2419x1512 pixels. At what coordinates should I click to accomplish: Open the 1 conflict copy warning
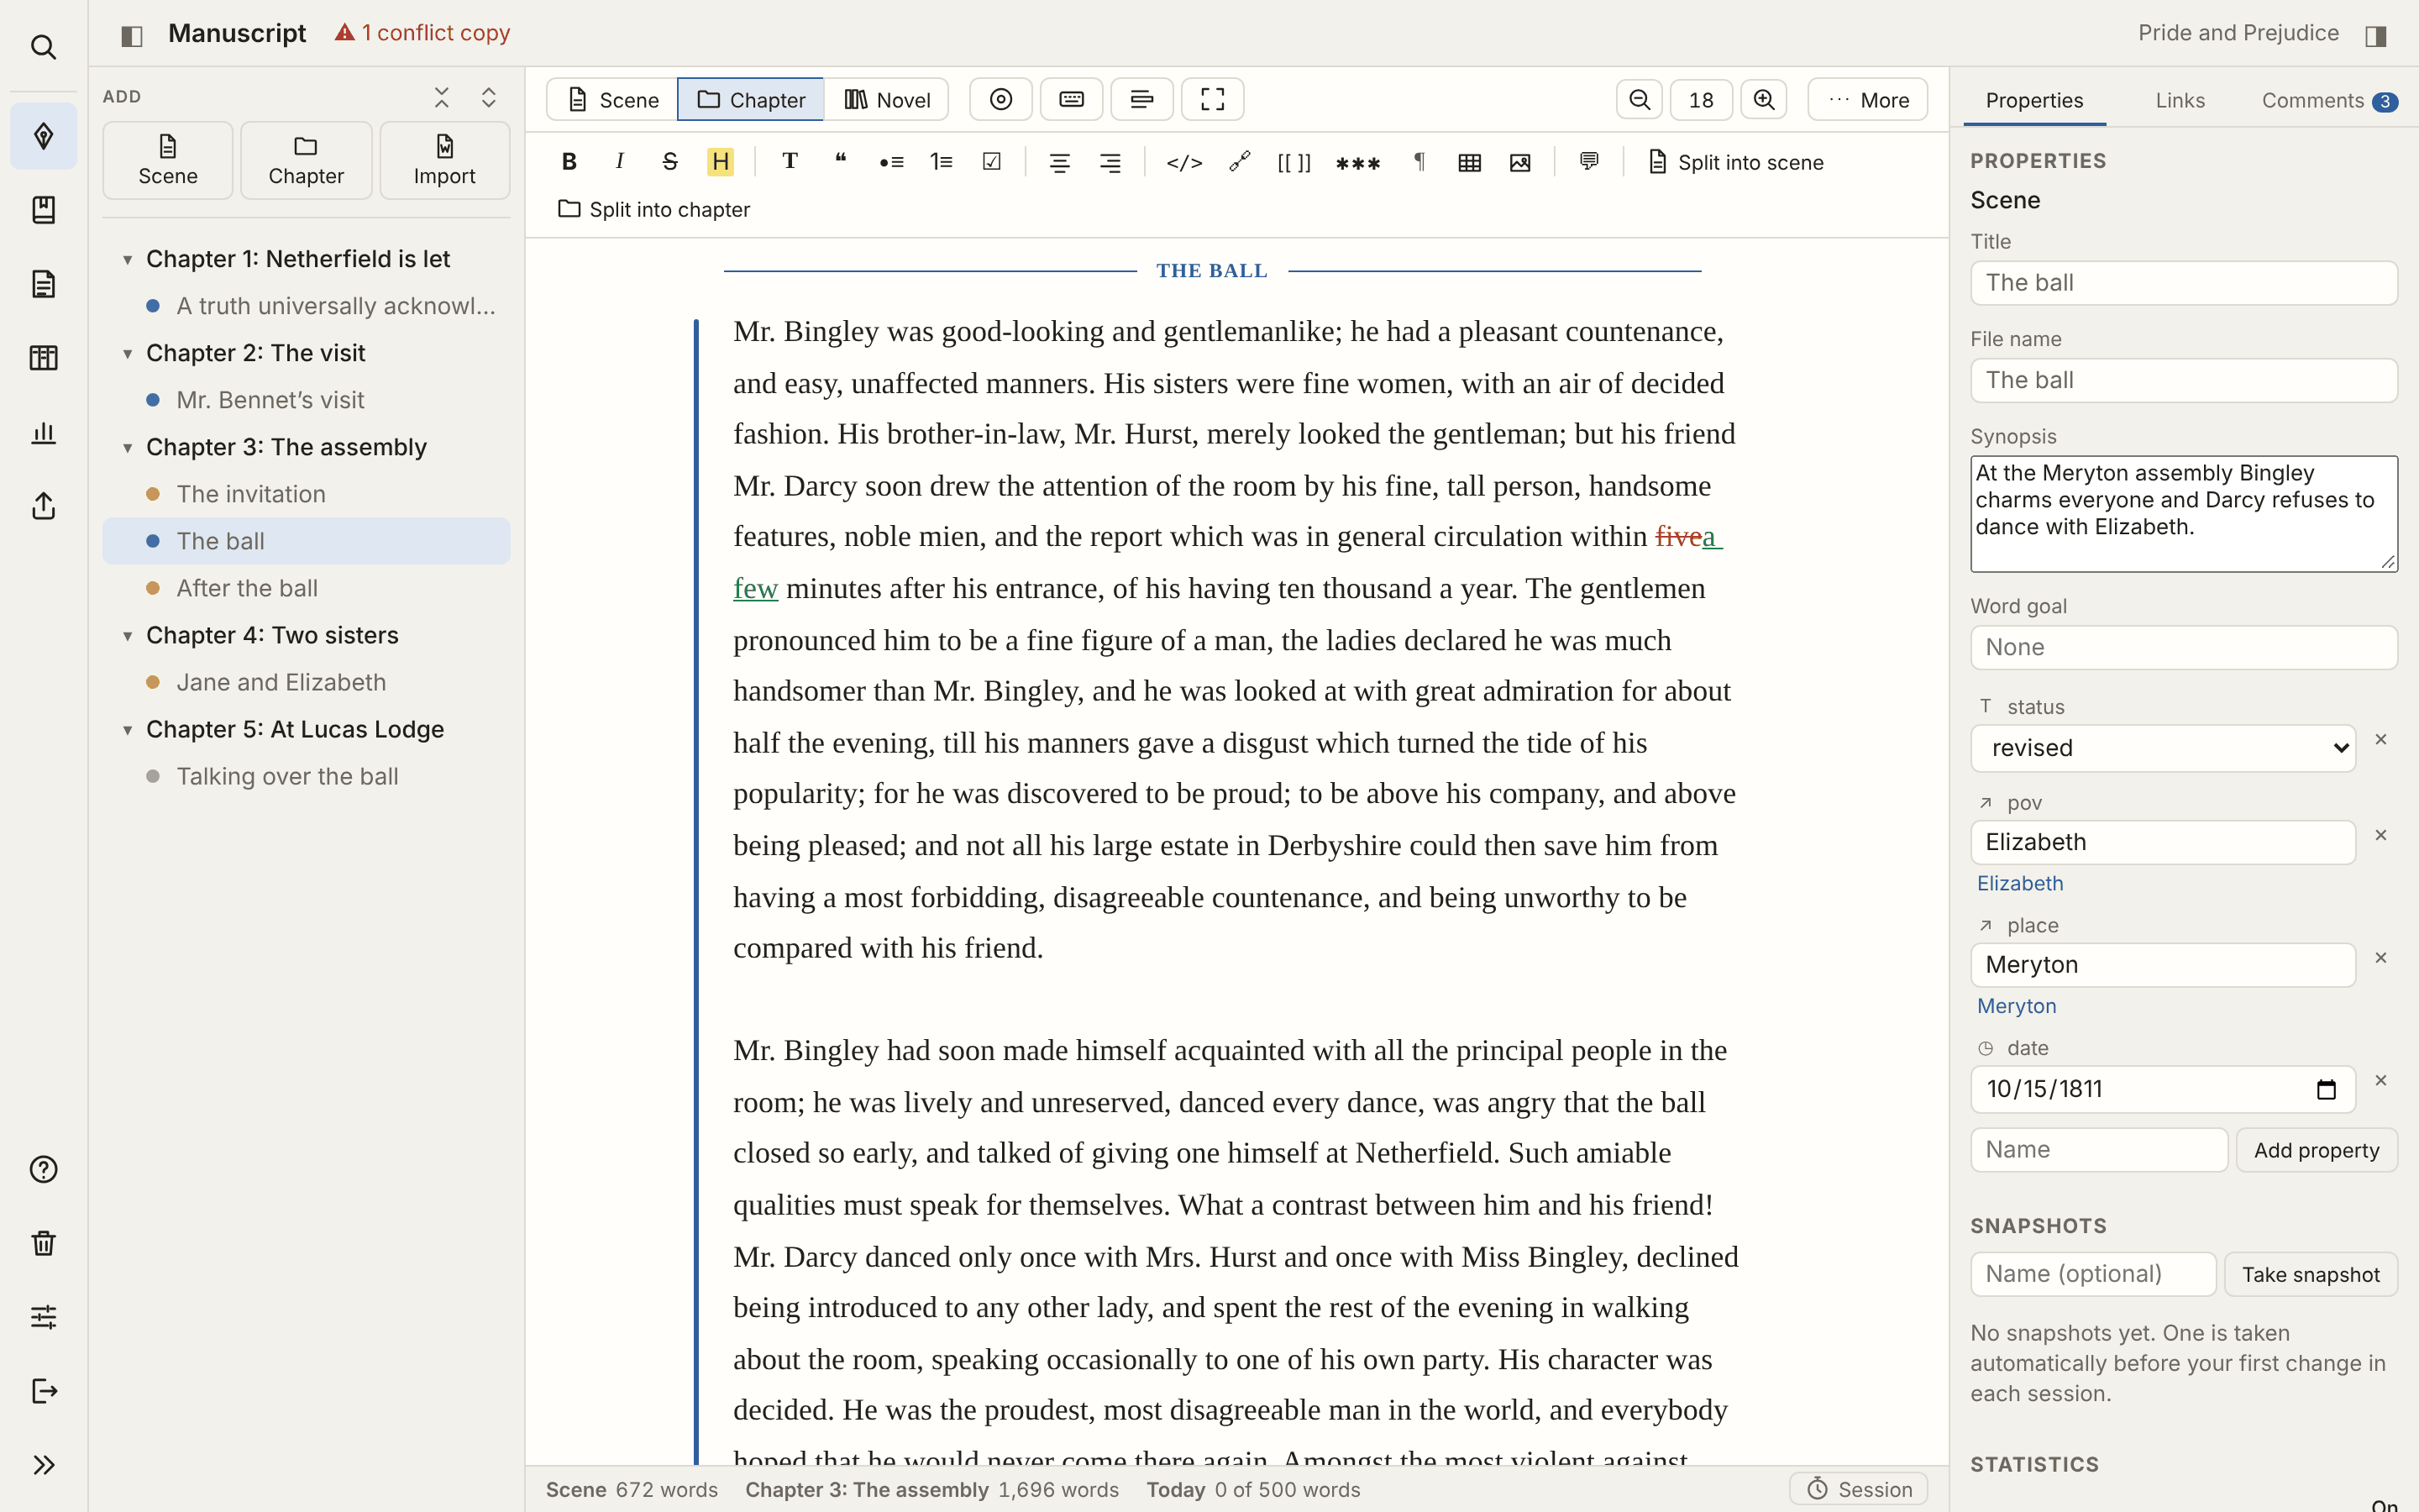click(x=422, y=33)
